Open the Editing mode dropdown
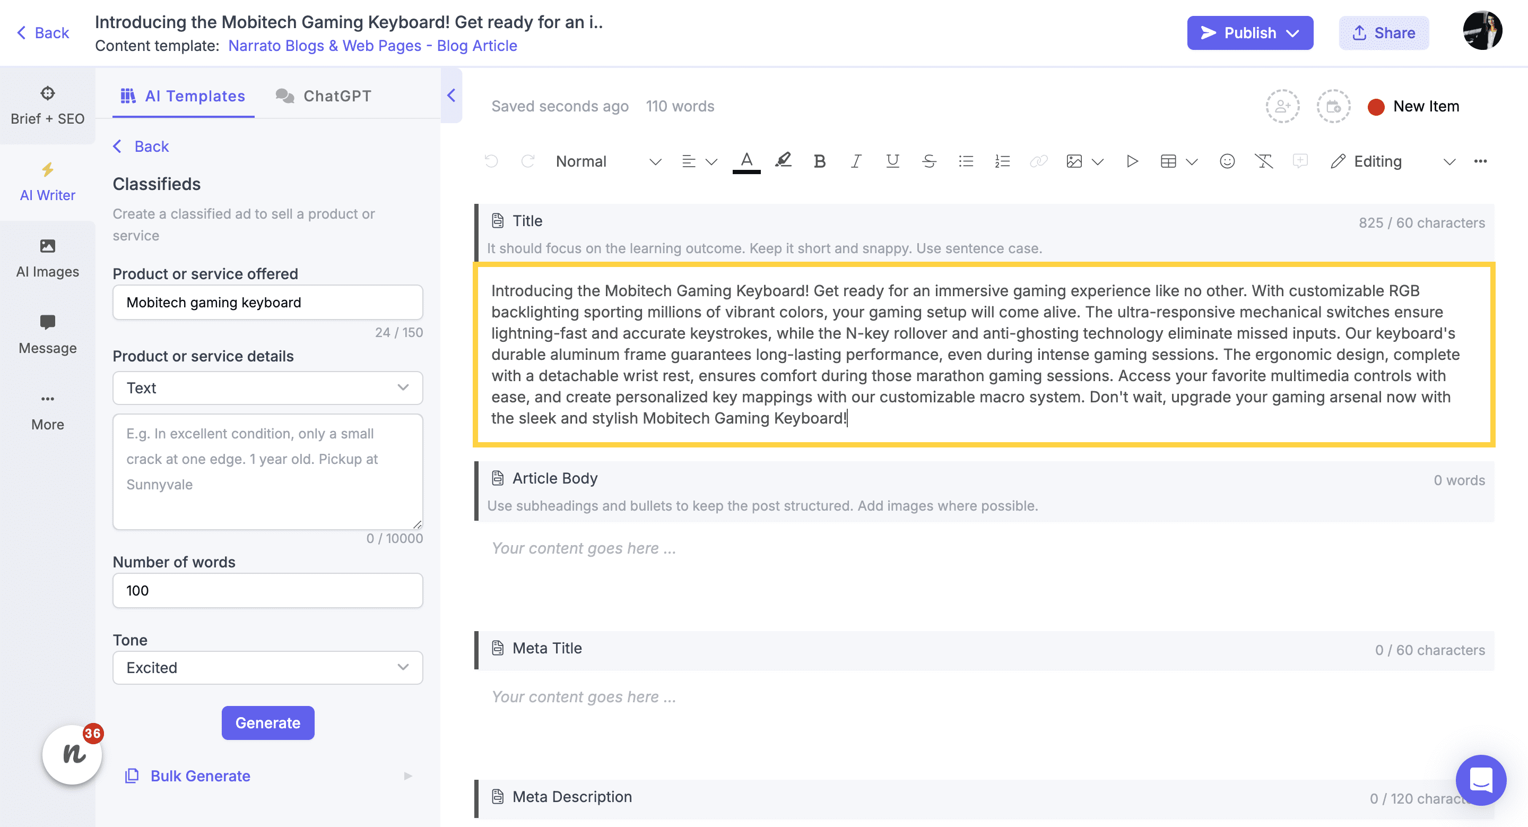Screen dimensions: 1528x827 1393,161
